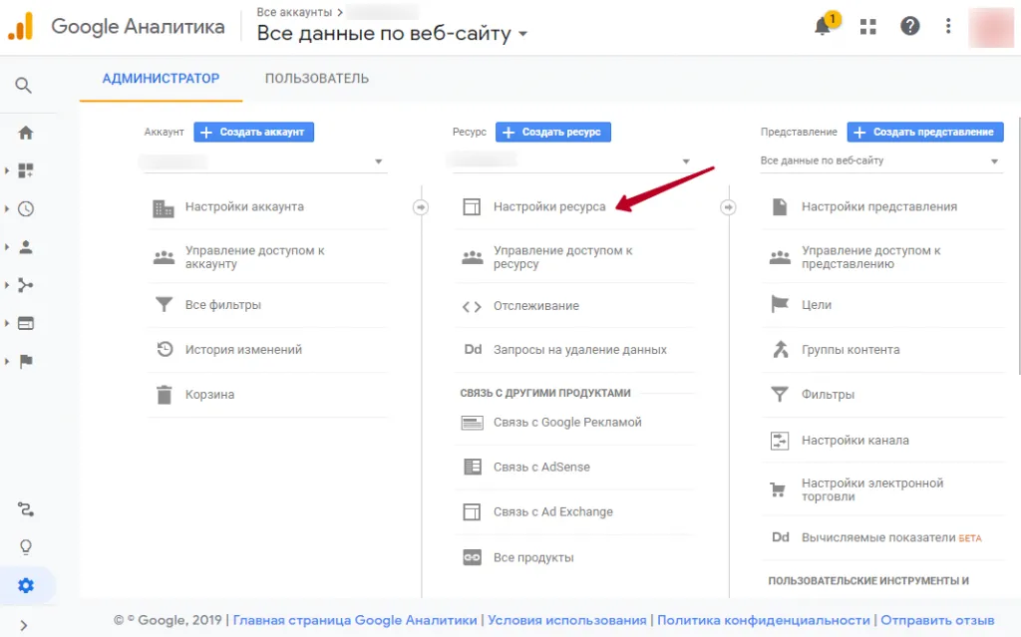Image resolution: width=1021 pixels, height=637 pixels.
Task: Open Customization dashboards icon in sidebar
Action: [25, 170]
